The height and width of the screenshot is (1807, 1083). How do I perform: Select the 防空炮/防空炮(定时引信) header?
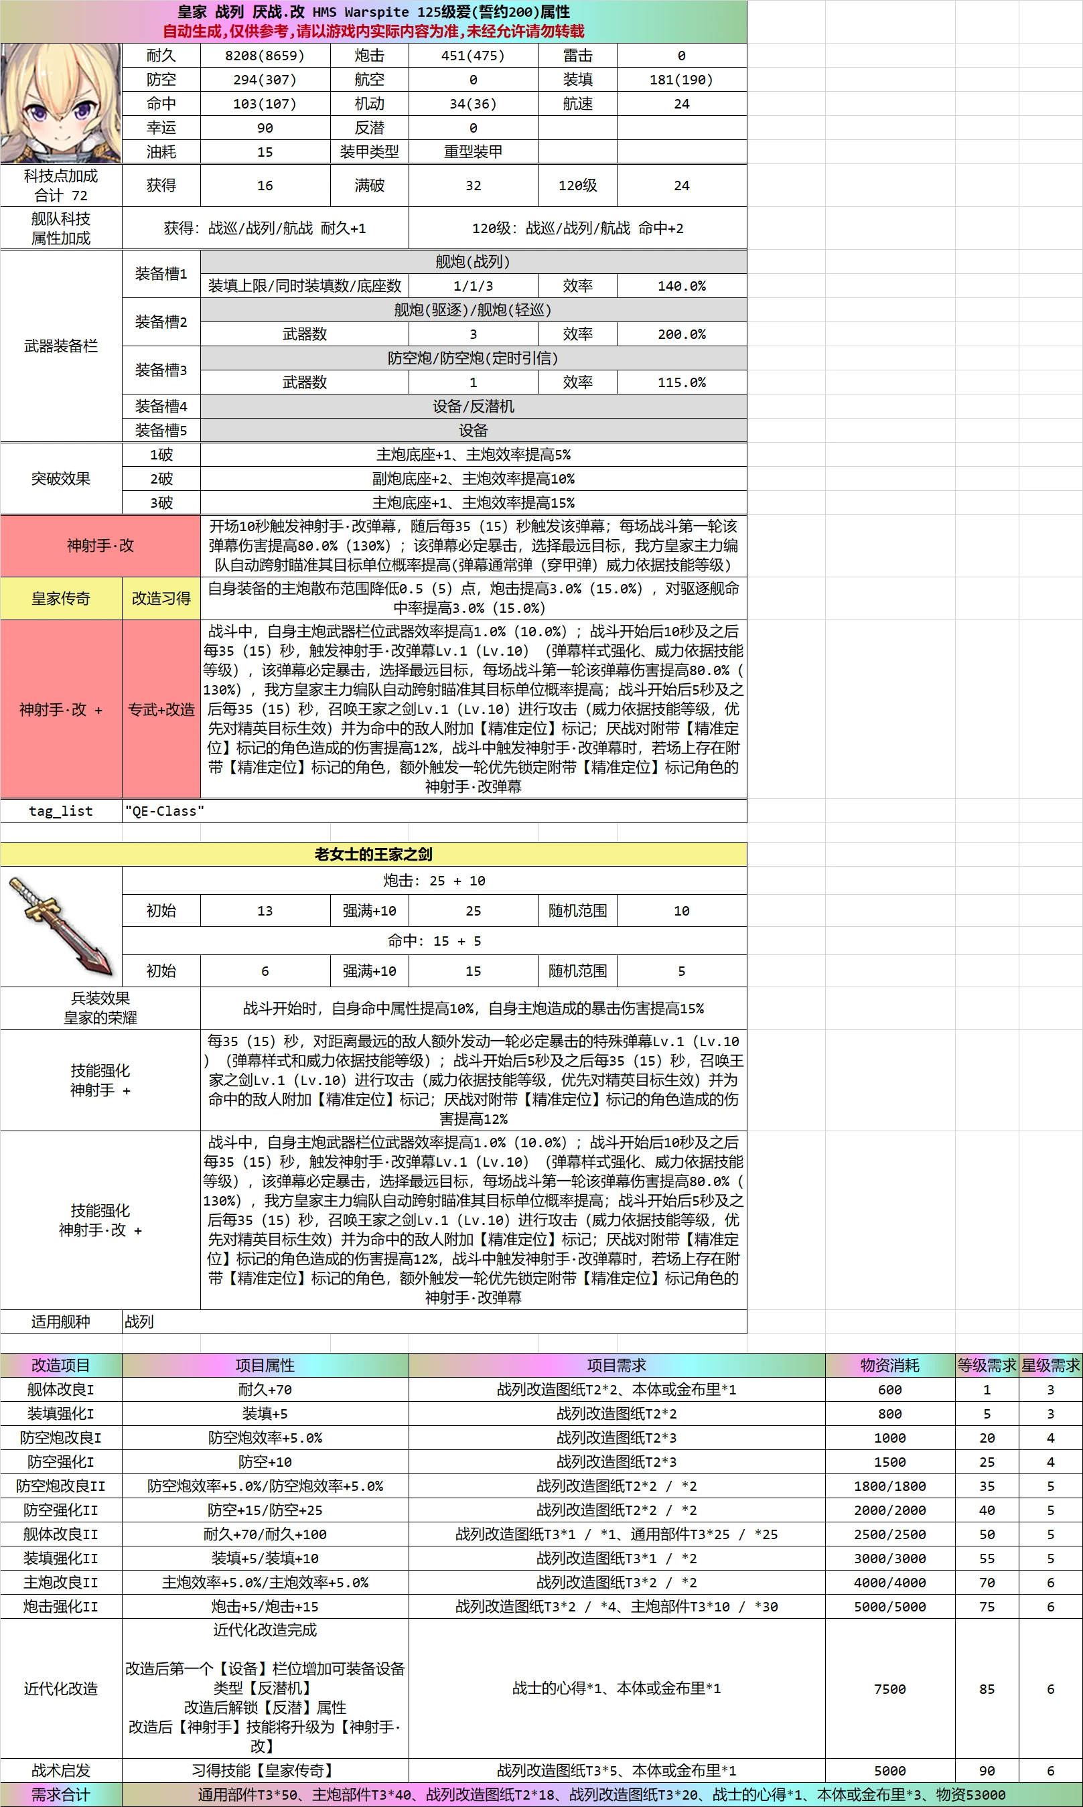[473, 358]
